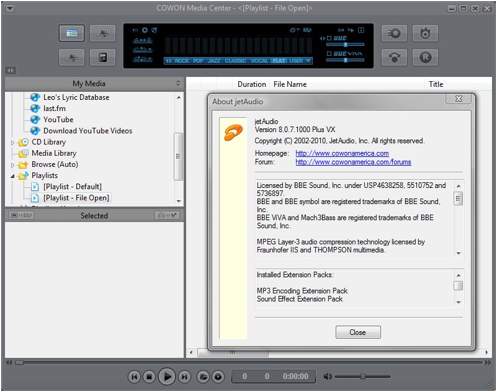Click the round R recording button
This screenshot has height=392, width=497.
(x=425, y=57)
